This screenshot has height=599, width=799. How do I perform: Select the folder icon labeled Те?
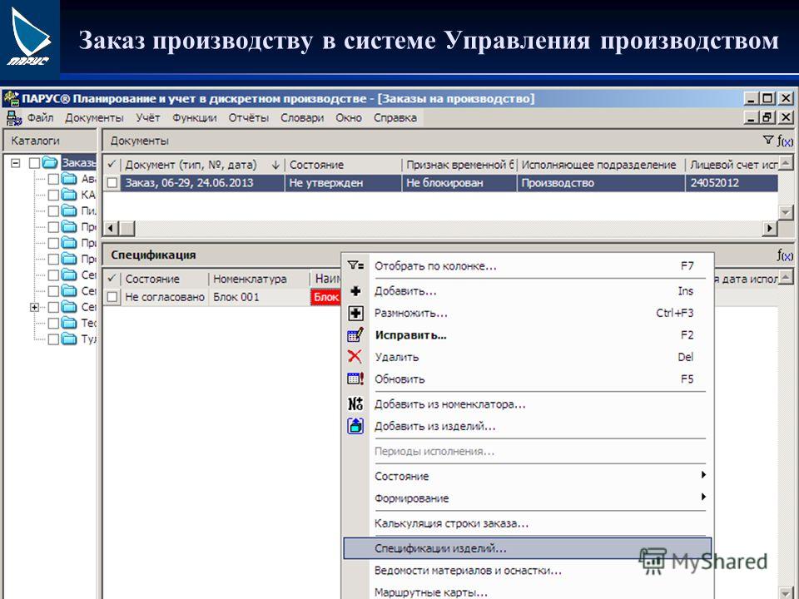[x=69, y=323]
